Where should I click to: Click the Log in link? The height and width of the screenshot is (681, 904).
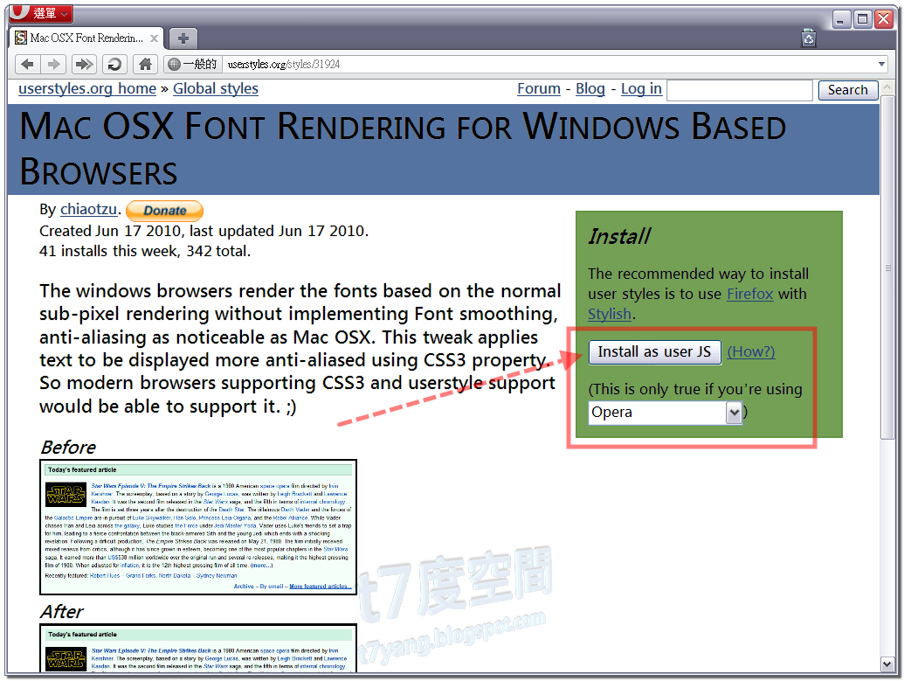coord(641,89)
